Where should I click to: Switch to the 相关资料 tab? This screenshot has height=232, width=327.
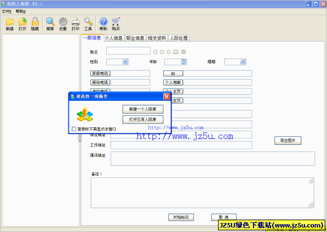(x=157, y=38)
